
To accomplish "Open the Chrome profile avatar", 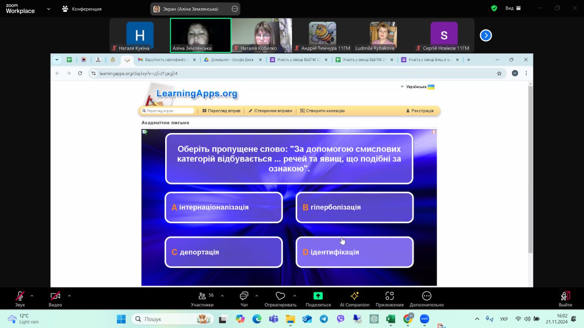I will [x=515, y=73].
